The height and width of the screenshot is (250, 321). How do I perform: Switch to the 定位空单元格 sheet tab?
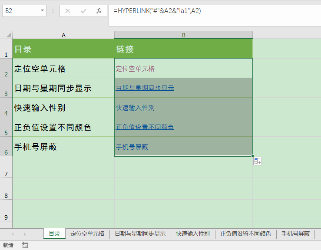click(87, 234)
